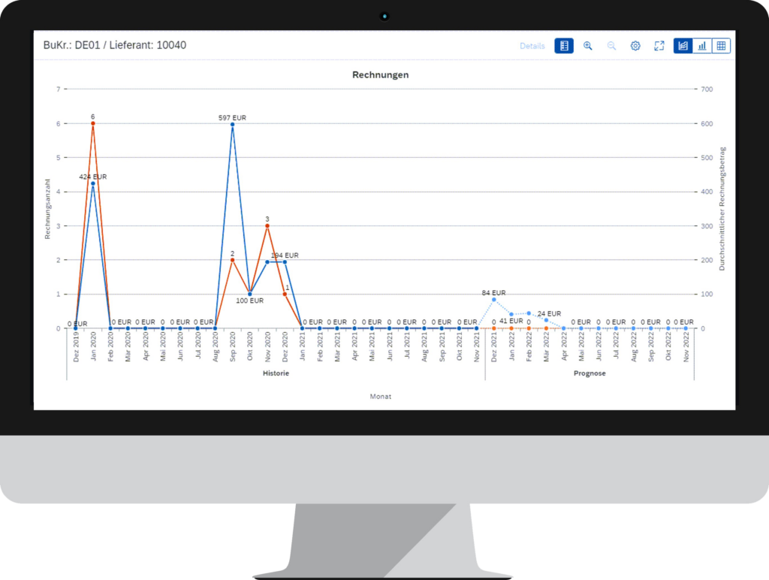
Task: Select the 597 EUR data point for Sep 2020
Action: pos(232,125)
